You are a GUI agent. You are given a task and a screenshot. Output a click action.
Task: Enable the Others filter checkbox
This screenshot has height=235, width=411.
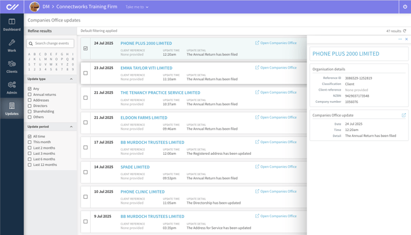click(x=29, y=117)
